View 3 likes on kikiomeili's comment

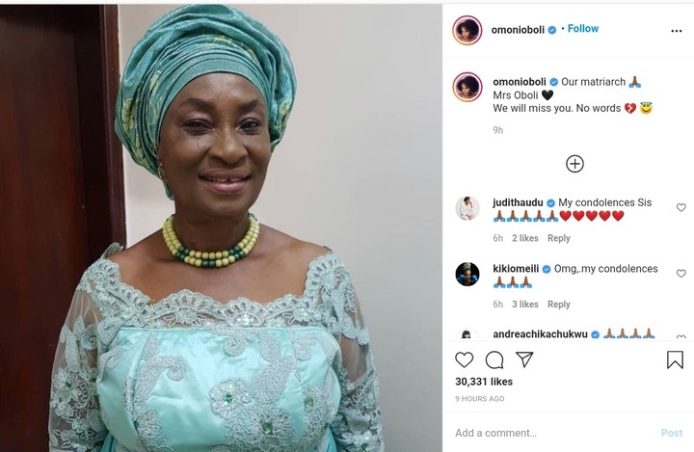tap(525, 305)
